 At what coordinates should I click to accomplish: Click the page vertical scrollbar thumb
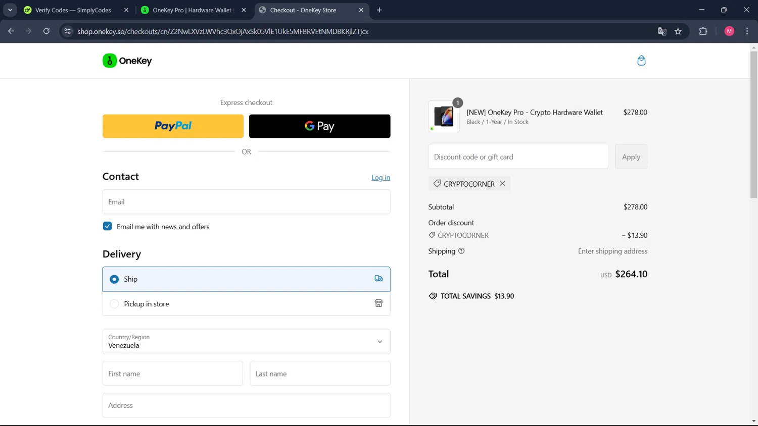753,124
